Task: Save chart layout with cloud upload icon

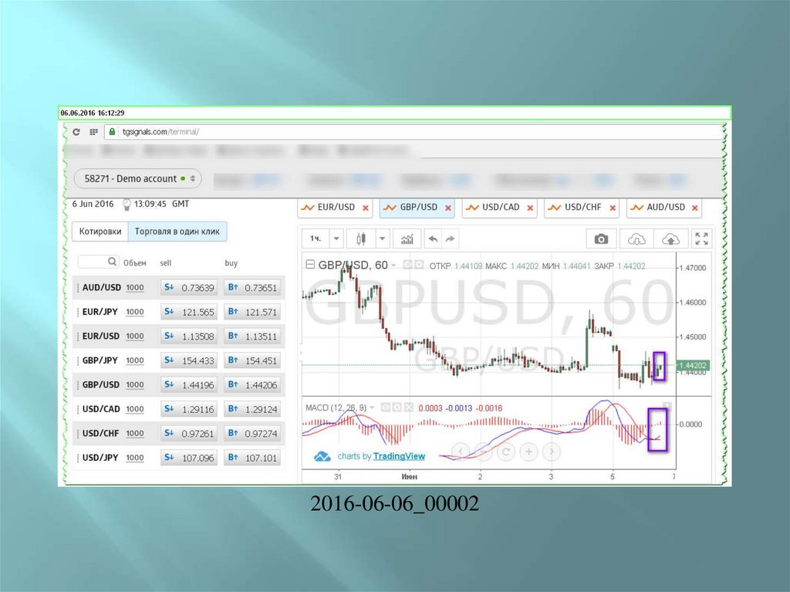Action: [x=670, y=239]
